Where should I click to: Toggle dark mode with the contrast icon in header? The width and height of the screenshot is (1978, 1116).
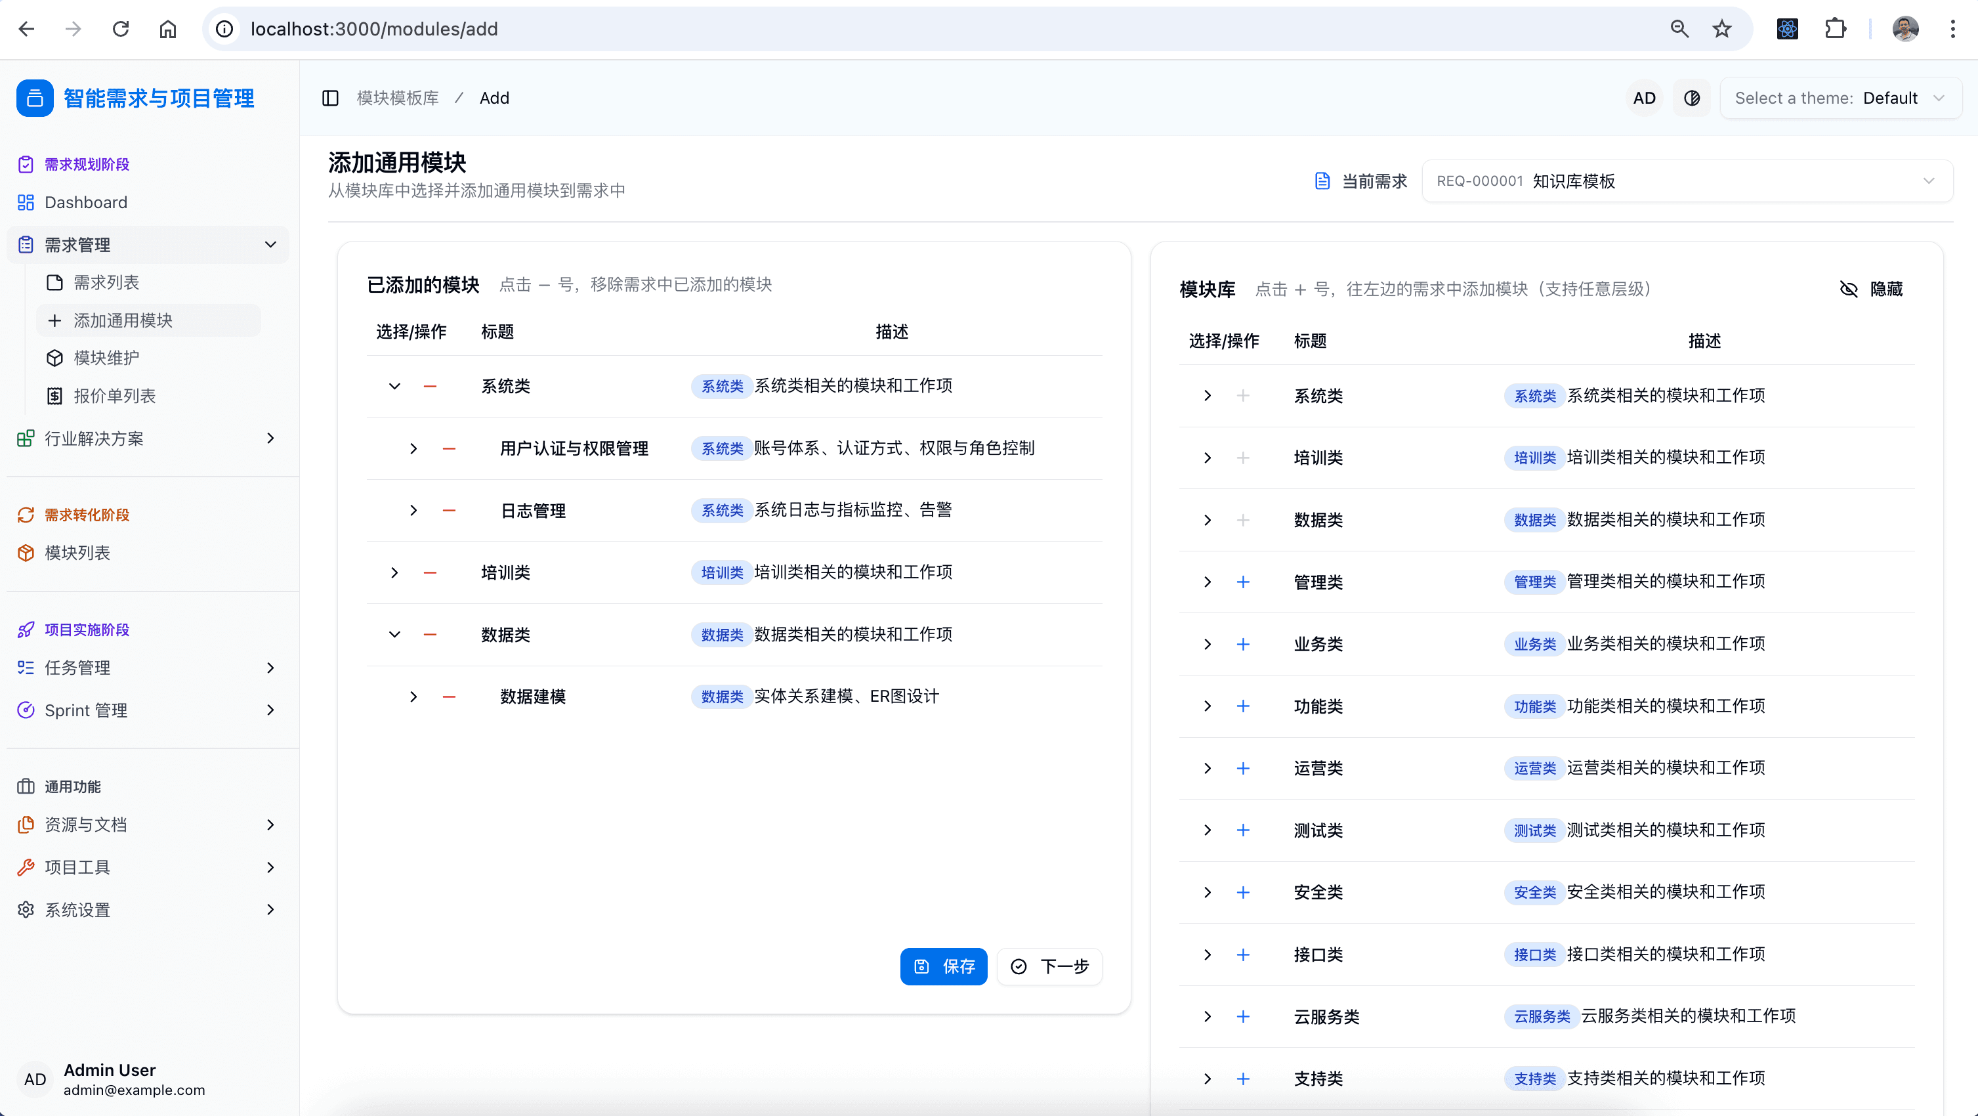point(1692,98)
